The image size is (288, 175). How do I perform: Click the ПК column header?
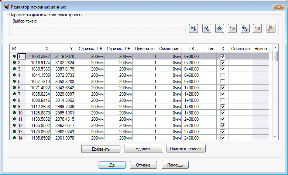[x=191, y=49]
